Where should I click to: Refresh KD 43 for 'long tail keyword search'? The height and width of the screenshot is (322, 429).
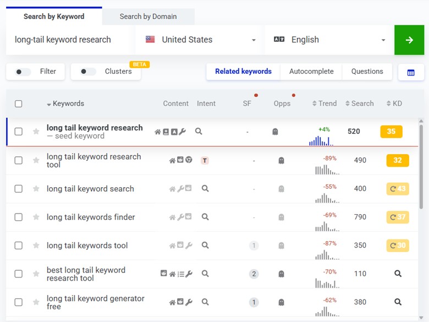pos(398,189)
